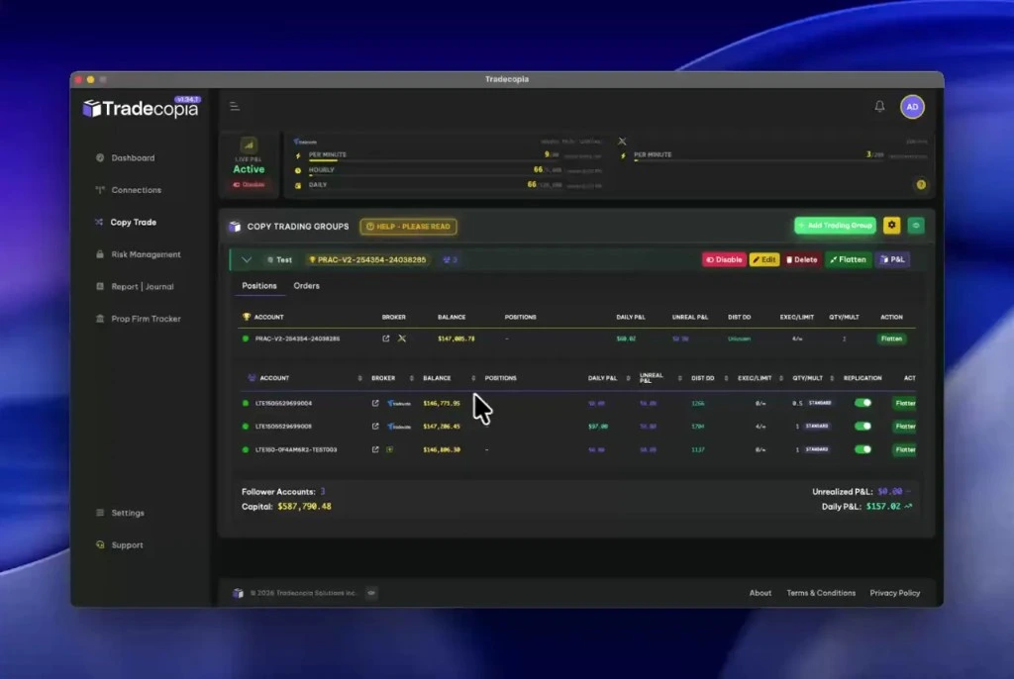
Task: Switch to the Positions tab
Action: [259, 286]
